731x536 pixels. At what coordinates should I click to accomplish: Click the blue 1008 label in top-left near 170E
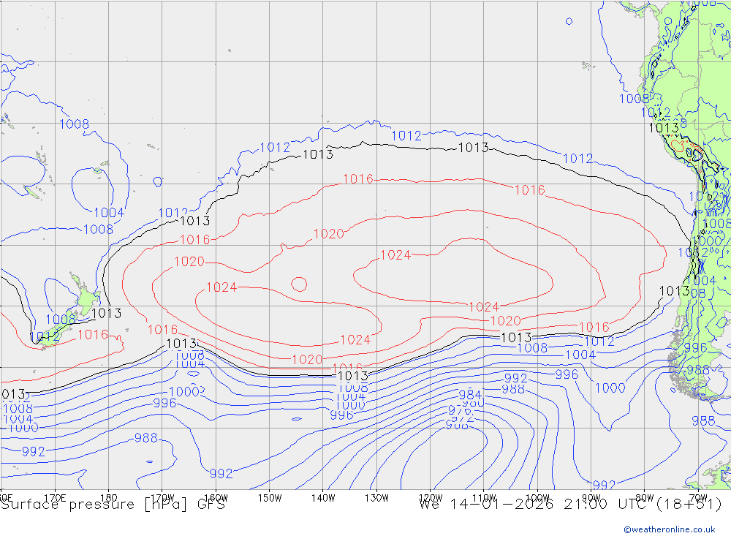pos(74,124)
